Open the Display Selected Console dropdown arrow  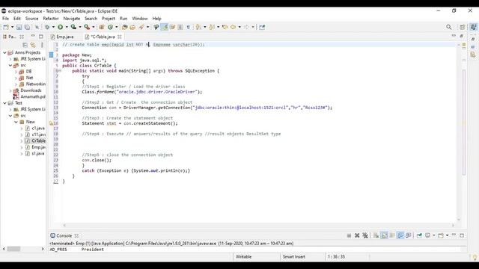tap(433, 235)
